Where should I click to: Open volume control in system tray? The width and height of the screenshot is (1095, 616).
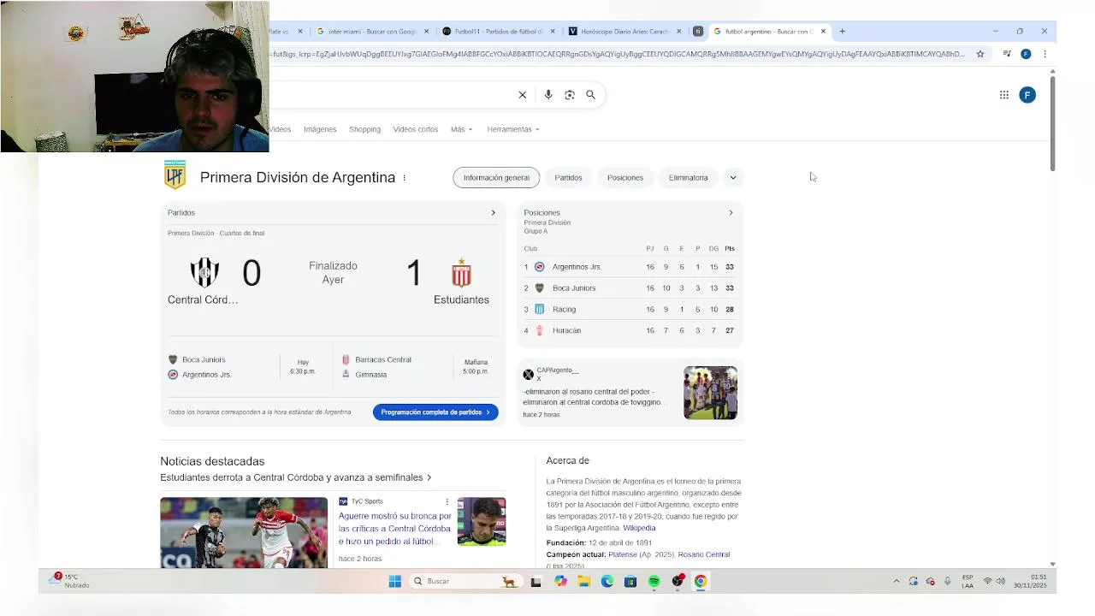[1001, 582]
